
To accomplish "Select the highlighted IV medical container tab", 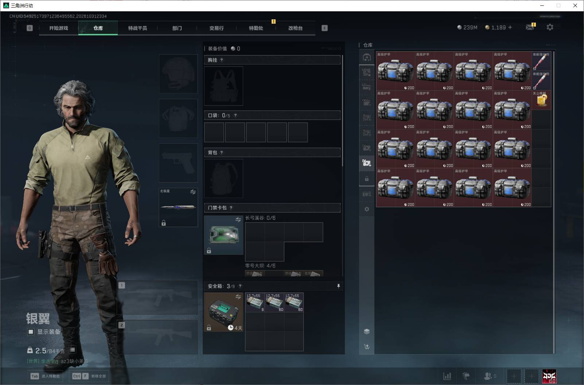I will 367,163.
